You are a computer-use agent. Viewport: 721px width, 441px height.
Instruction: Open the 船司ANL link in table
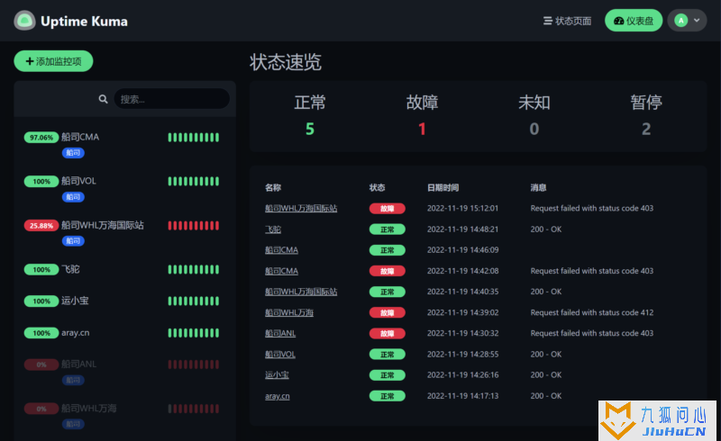point(280,333)
